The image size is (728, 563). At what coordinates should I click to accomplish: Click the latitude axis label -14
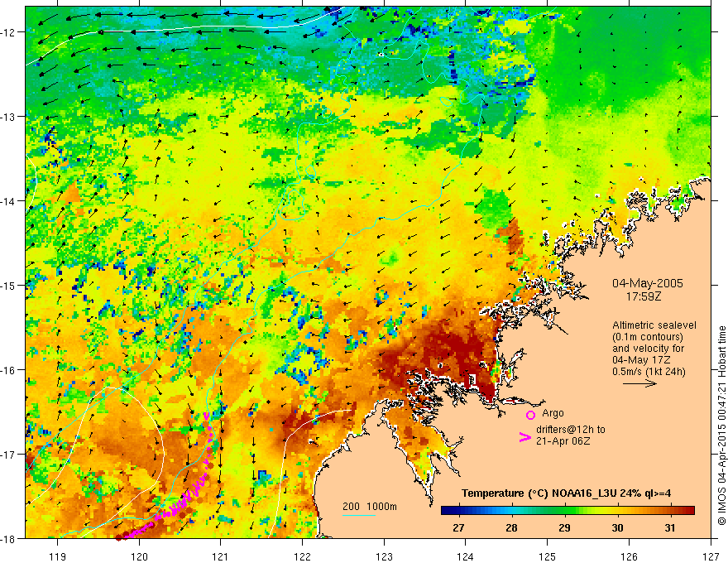[7, 201]
